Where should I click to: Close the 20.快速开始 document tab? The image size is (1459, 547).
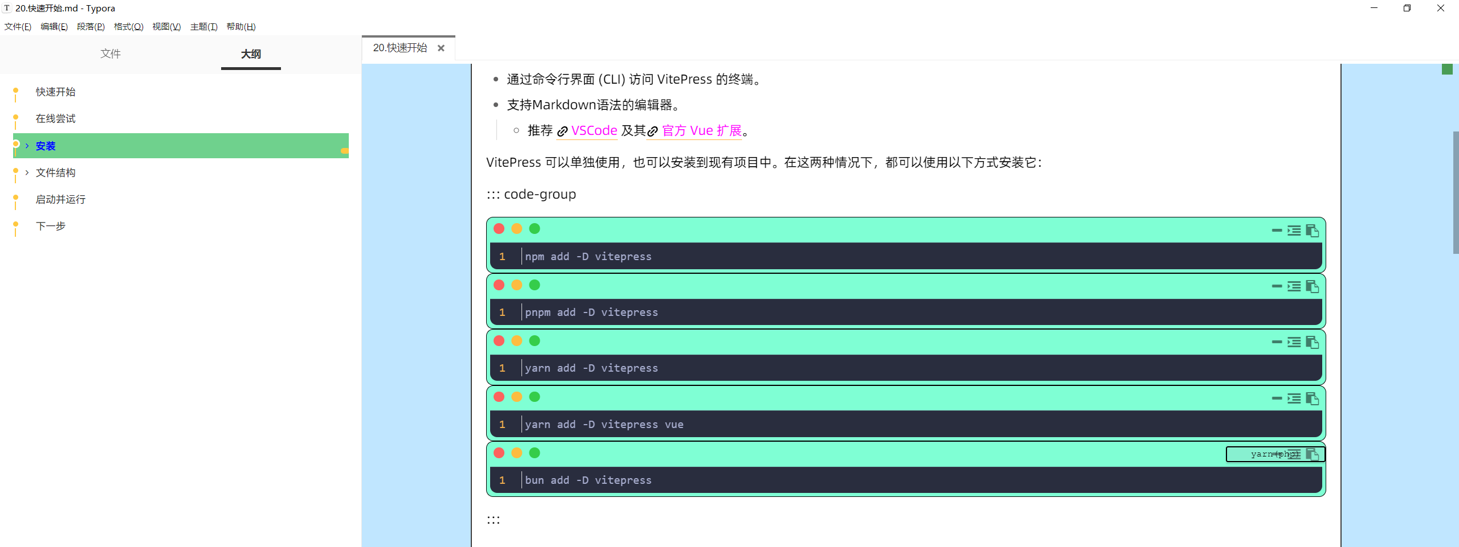(x=441, y=48)
